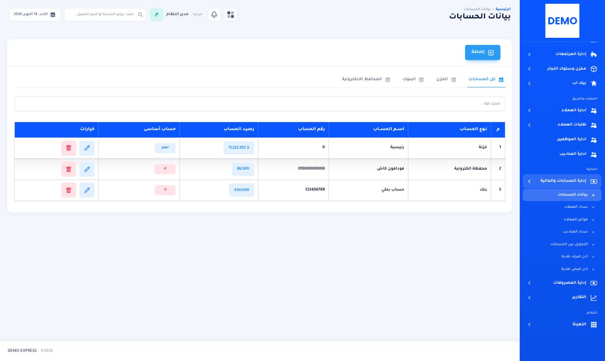Click the إضافة add button
This screenshot has height=361, width=605.
pyautogui.click(x=483, y=52)
